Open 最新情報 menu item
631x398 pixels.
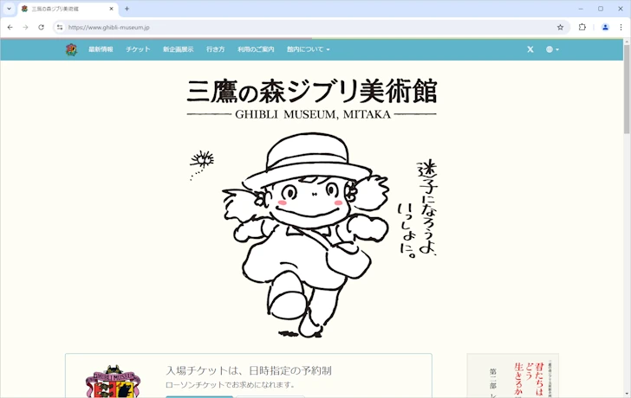101,49
